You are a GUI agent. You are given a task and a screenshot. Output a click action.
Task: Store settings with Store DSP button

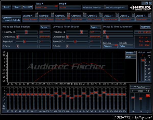click(28, 7)
